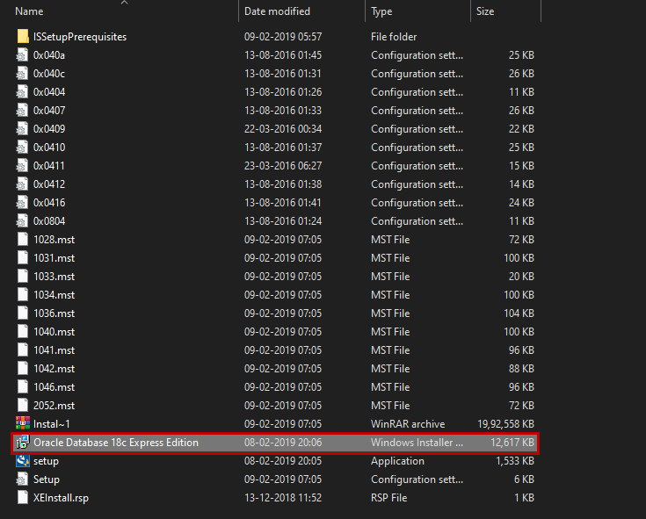Click the filename 1028.mst
This screenshot has width=646, height=519.
point(54,240)
